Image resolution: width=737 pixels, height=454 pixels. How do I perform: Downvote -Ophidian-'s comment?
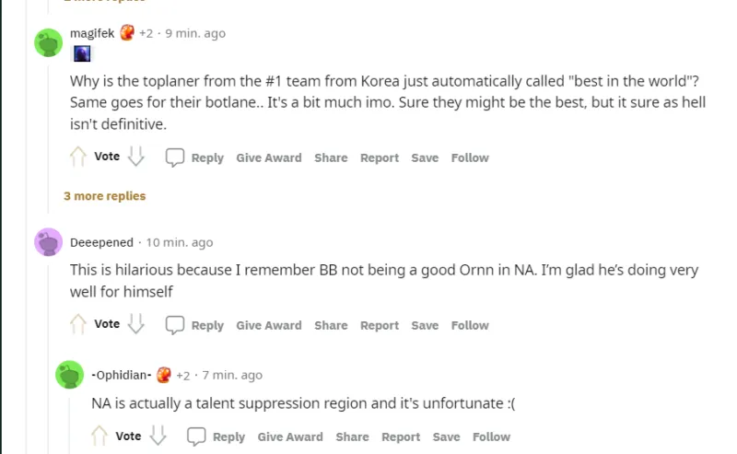click(158, 437)
